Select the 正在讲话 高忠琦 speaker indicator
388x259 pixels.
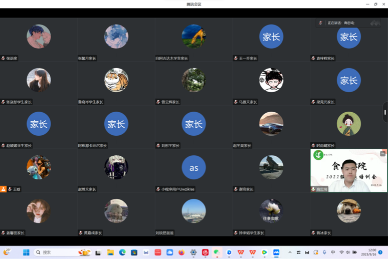pyautogui.click(x=341, y=23)
